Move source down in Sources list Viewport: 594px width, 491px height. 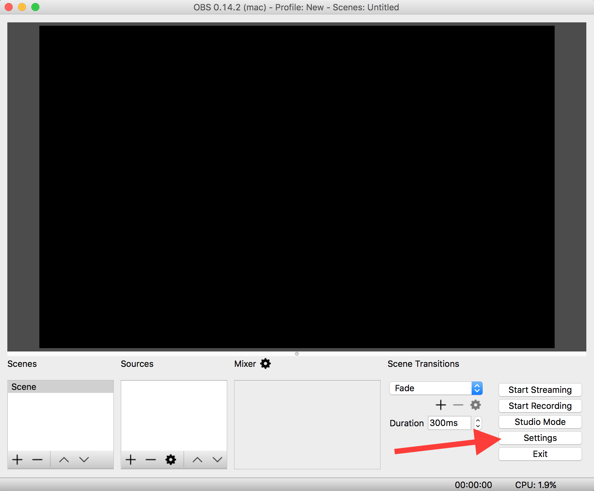217,460
